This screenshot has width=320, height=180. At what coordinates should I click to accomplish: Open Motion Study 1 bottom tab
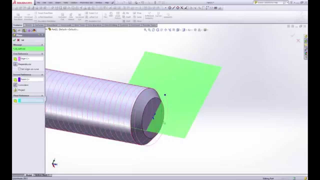[42, 175]
